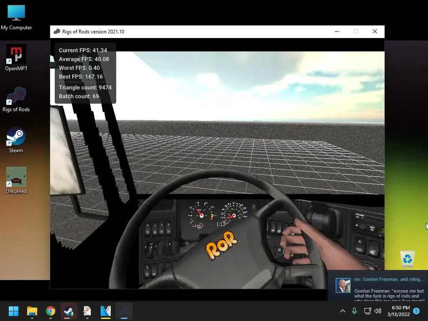This screenshot has height=321, width=428.
Task: Expand the hidden system tray icons chevron
Action: point(343,311)
